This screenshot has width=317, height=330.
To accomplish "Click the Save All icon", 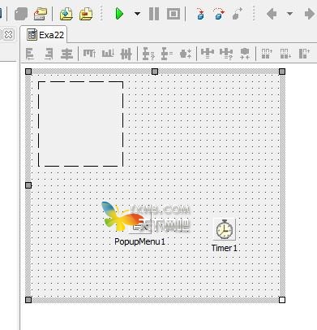I will click(x=21, y=14).
